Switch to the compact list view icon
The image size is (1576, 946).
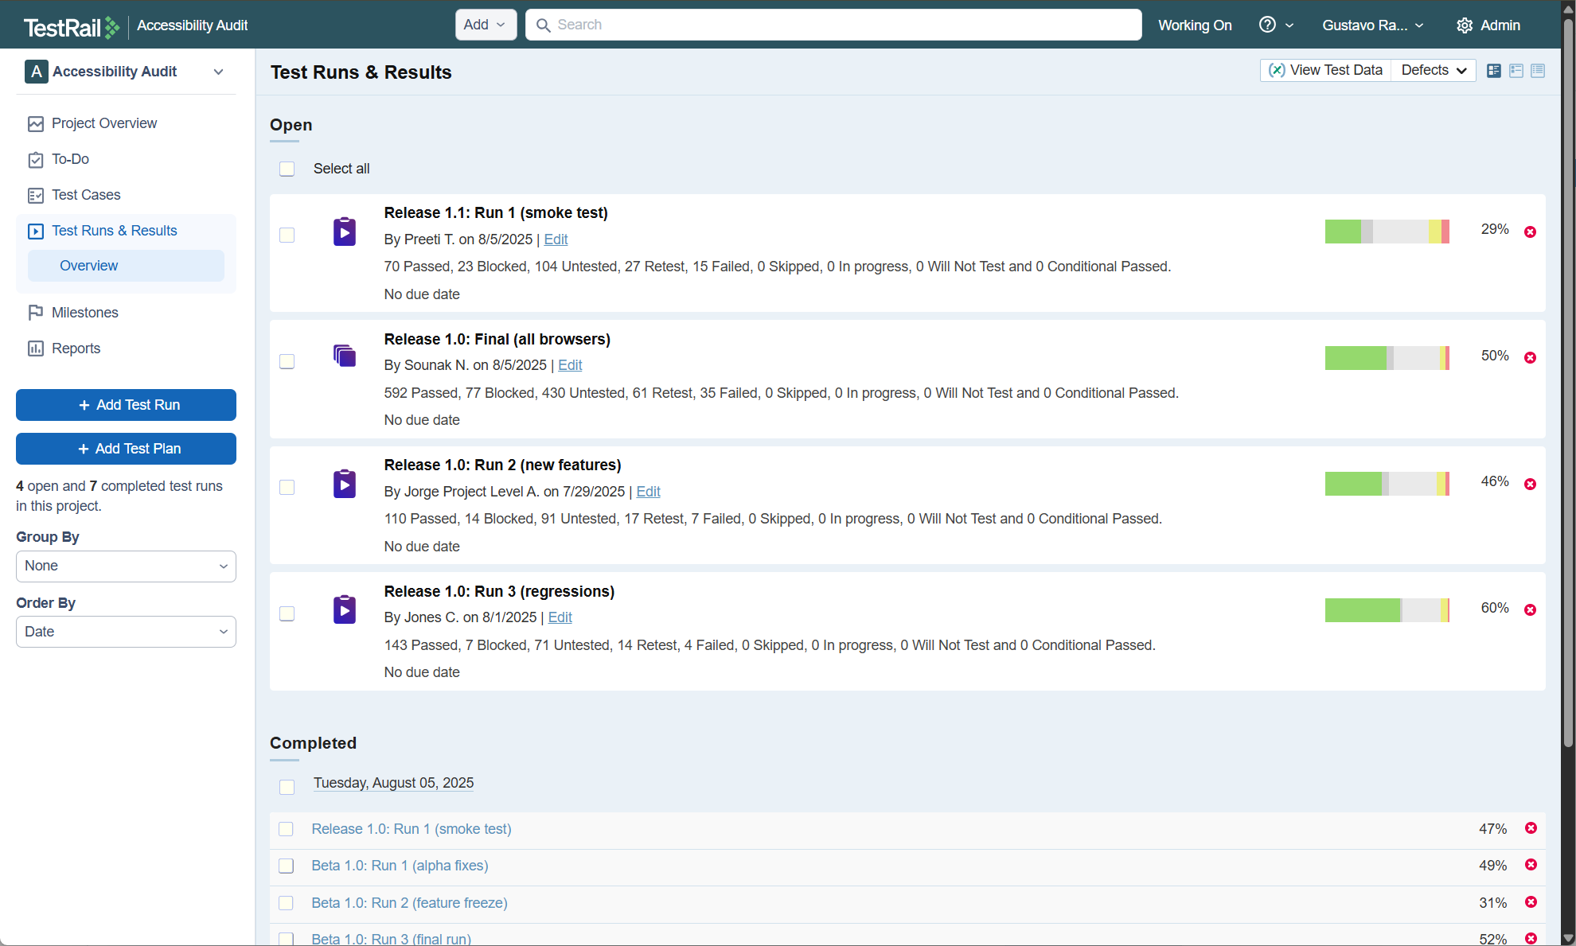[1538, 71]
